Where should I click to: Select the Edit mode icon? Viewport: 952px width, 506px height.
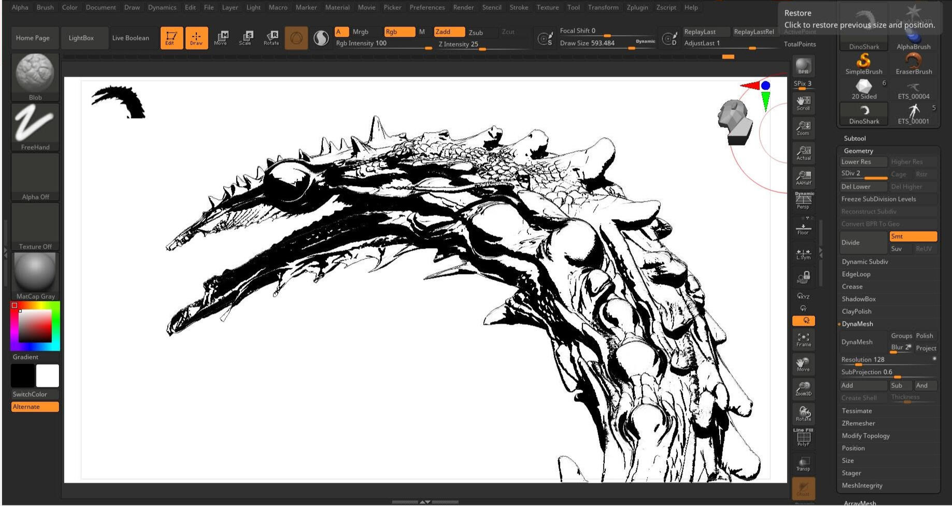[x=172, y=38]
